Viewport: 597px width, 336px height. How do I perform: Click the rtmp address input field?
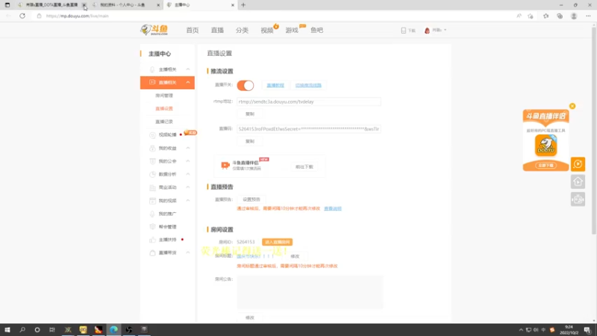click(309, 102)
